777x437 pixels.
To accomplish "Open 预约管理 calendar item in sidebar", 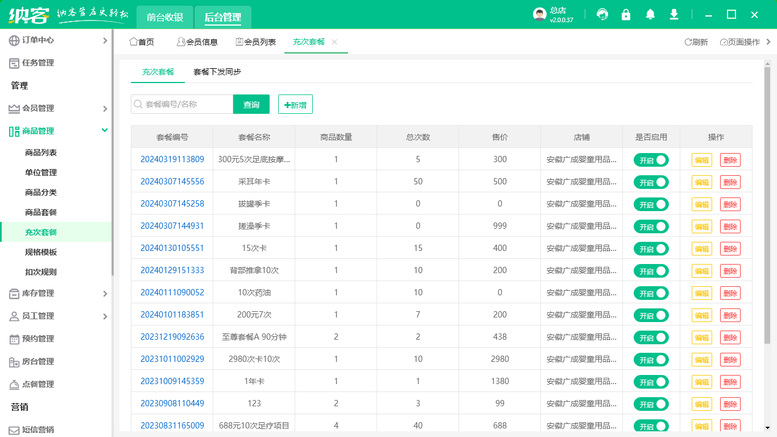I will point(38,339).
